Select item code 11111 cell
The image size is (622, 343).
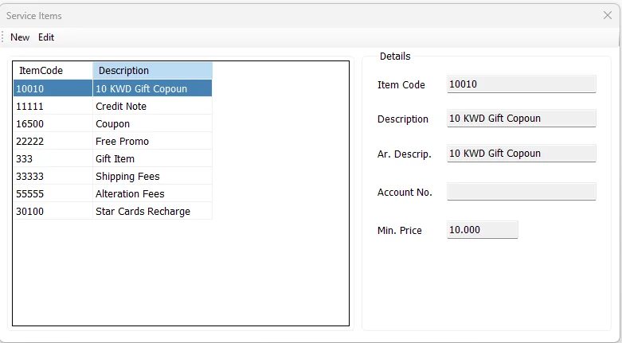[53, 107]
